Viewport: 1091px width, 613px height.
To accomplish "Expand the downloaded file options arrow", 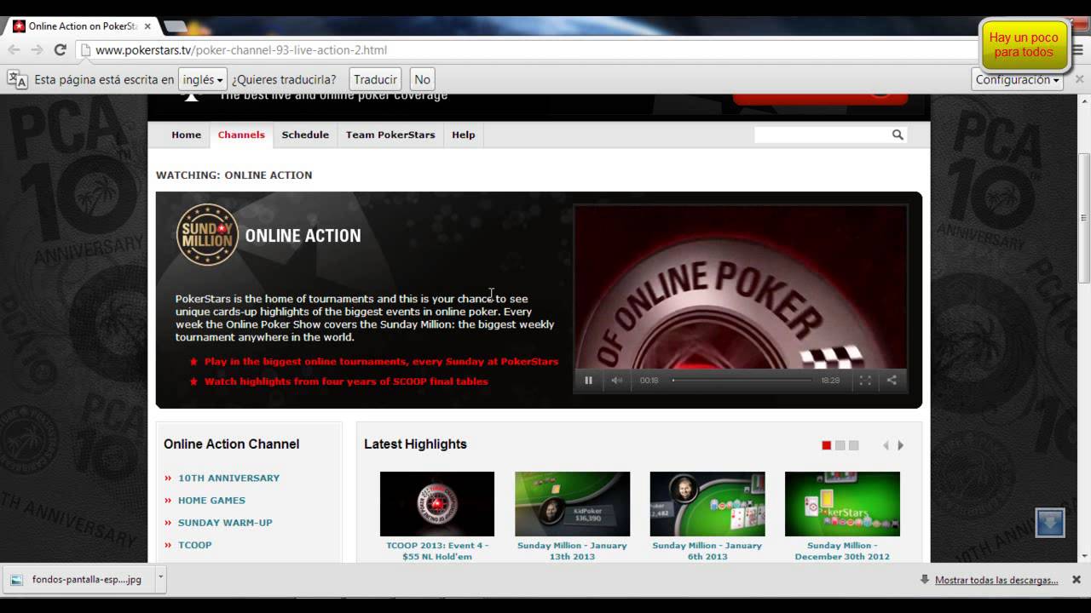I will pos(159,579).
